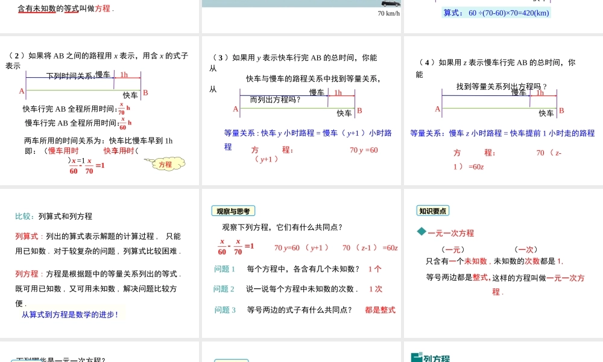Select the 比较：列算式和列方程 slide thumbnail
This screenshot has height=362, width=603.
click(x=99, y=263)
